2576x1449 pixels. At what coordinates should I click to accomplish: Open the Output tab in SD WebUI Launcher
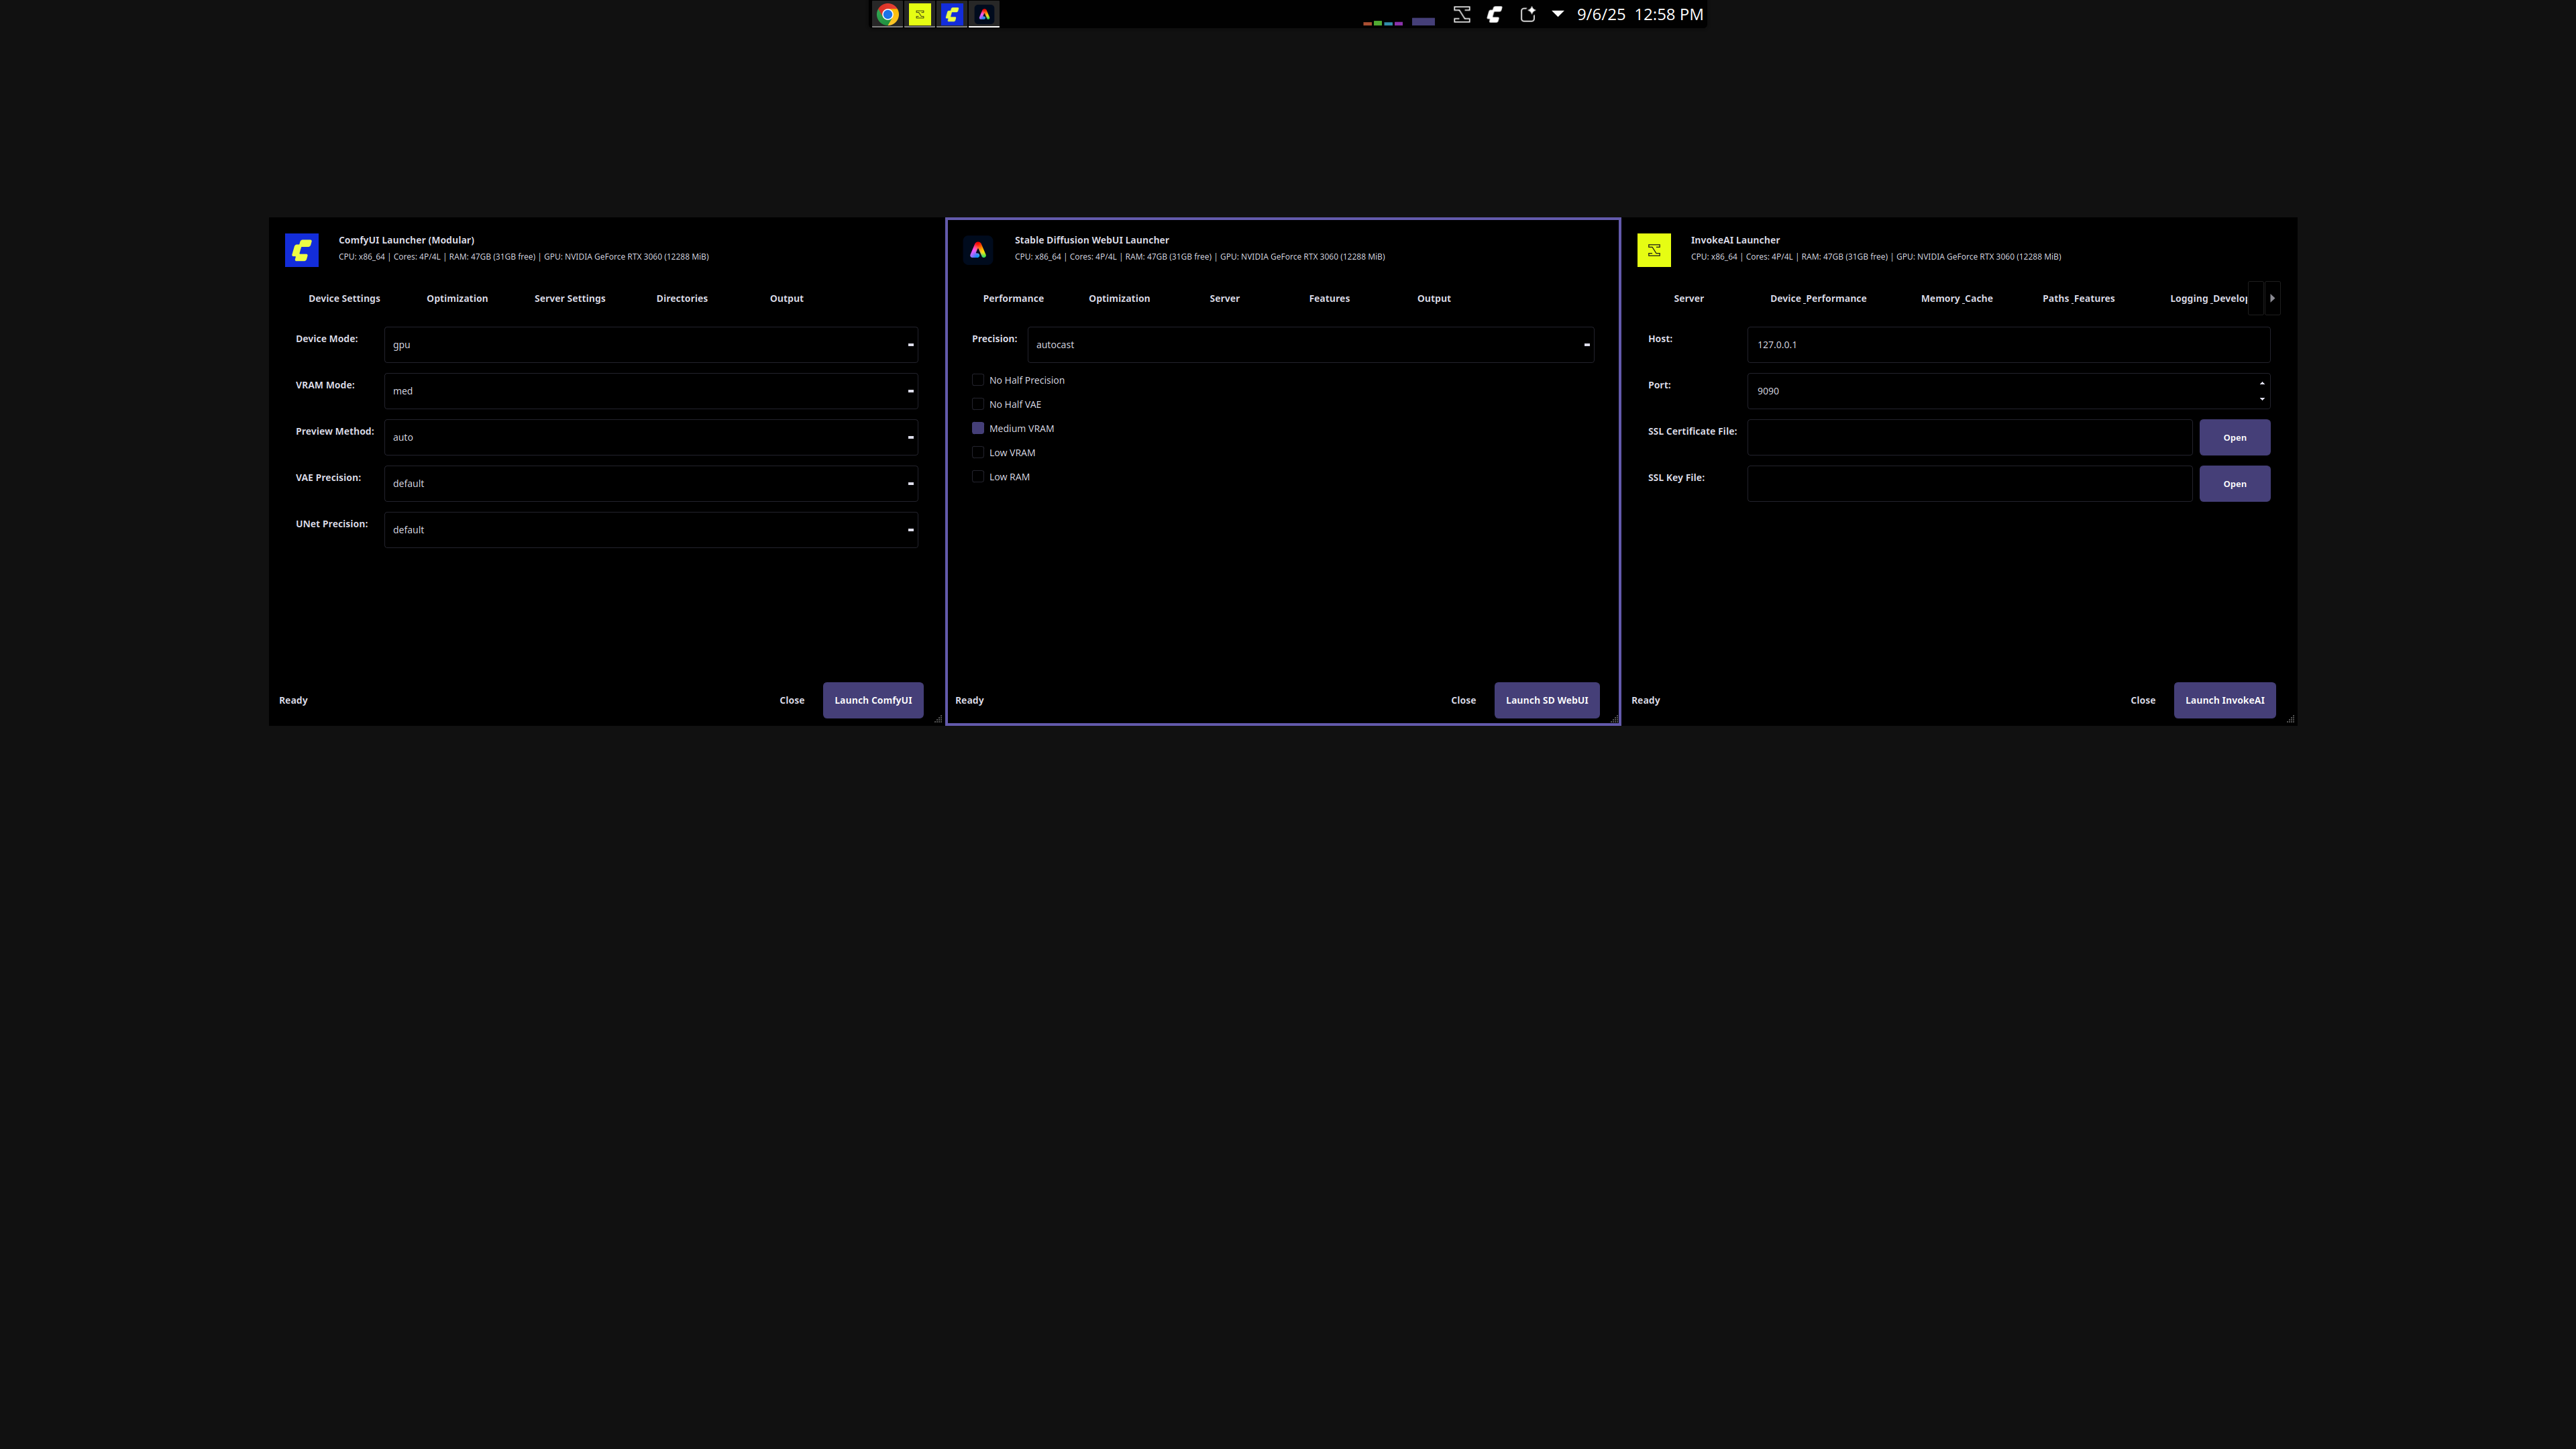tap(1434, 298)
